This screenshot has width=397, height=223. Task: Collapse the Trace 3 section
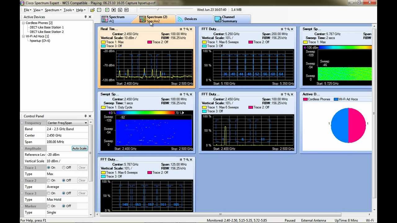point(22,193)
